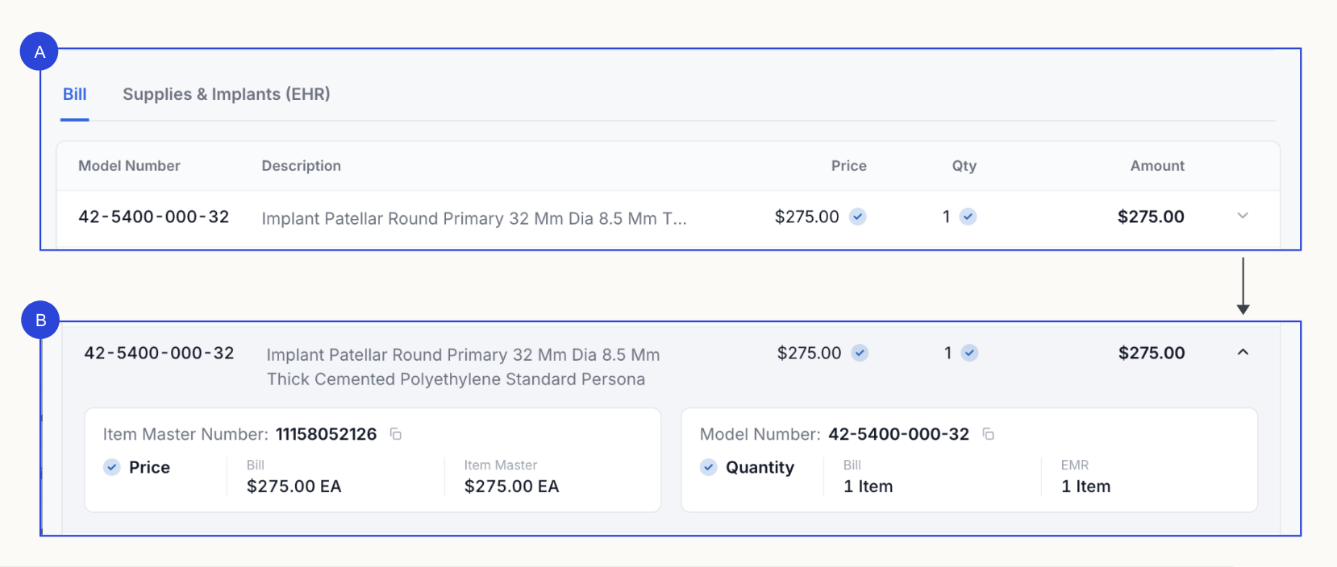Select model number 42-5400-000-32 in collapsed row

tap(154, 217)
